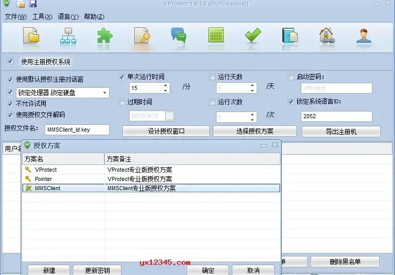
Task: Click the key icon beside MMSClient scheme
Action: click(28, 188)
